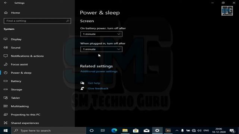Expand On battery power turn off dropdown
The image size is (239, 134).
coord(101,34)
